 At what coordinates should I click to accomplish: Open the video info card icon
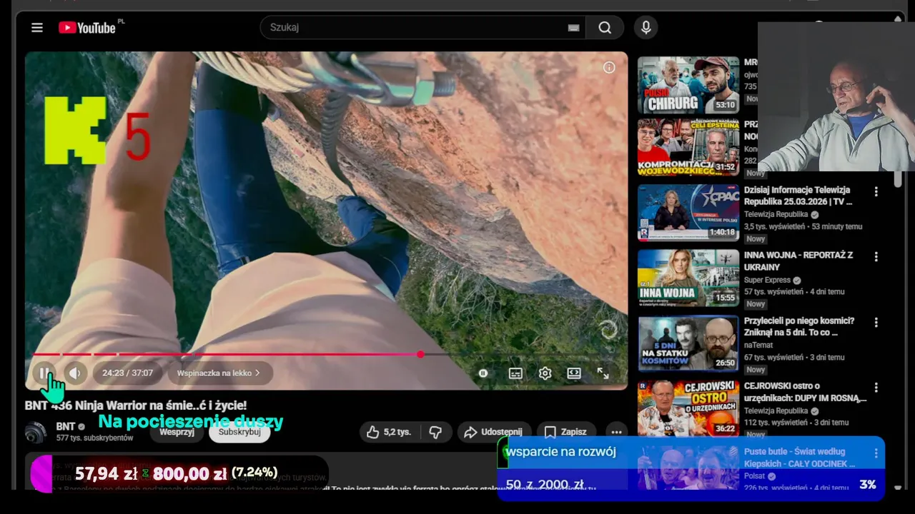point(609,67)
